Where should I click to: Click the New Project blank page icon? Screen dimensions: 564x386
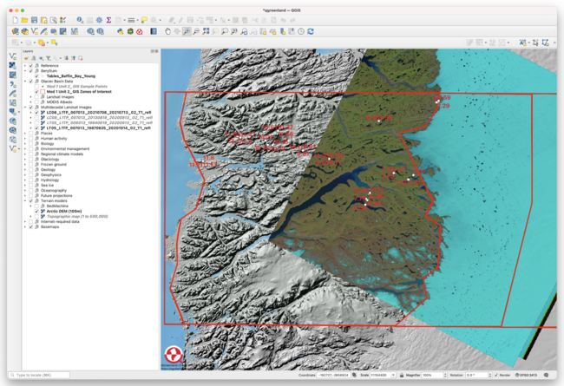pyautogui.click(x=14, y=20)
